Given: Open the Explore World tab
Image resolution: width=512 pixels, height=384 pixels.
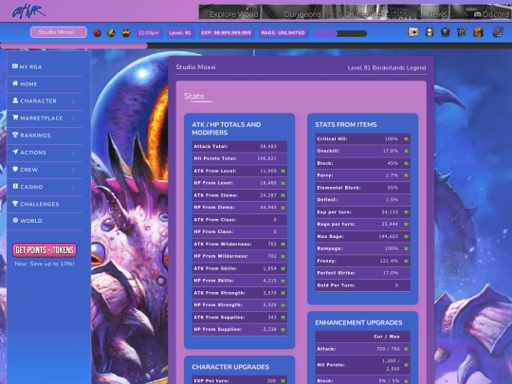Looking at the screenshot, I should 229,12.
